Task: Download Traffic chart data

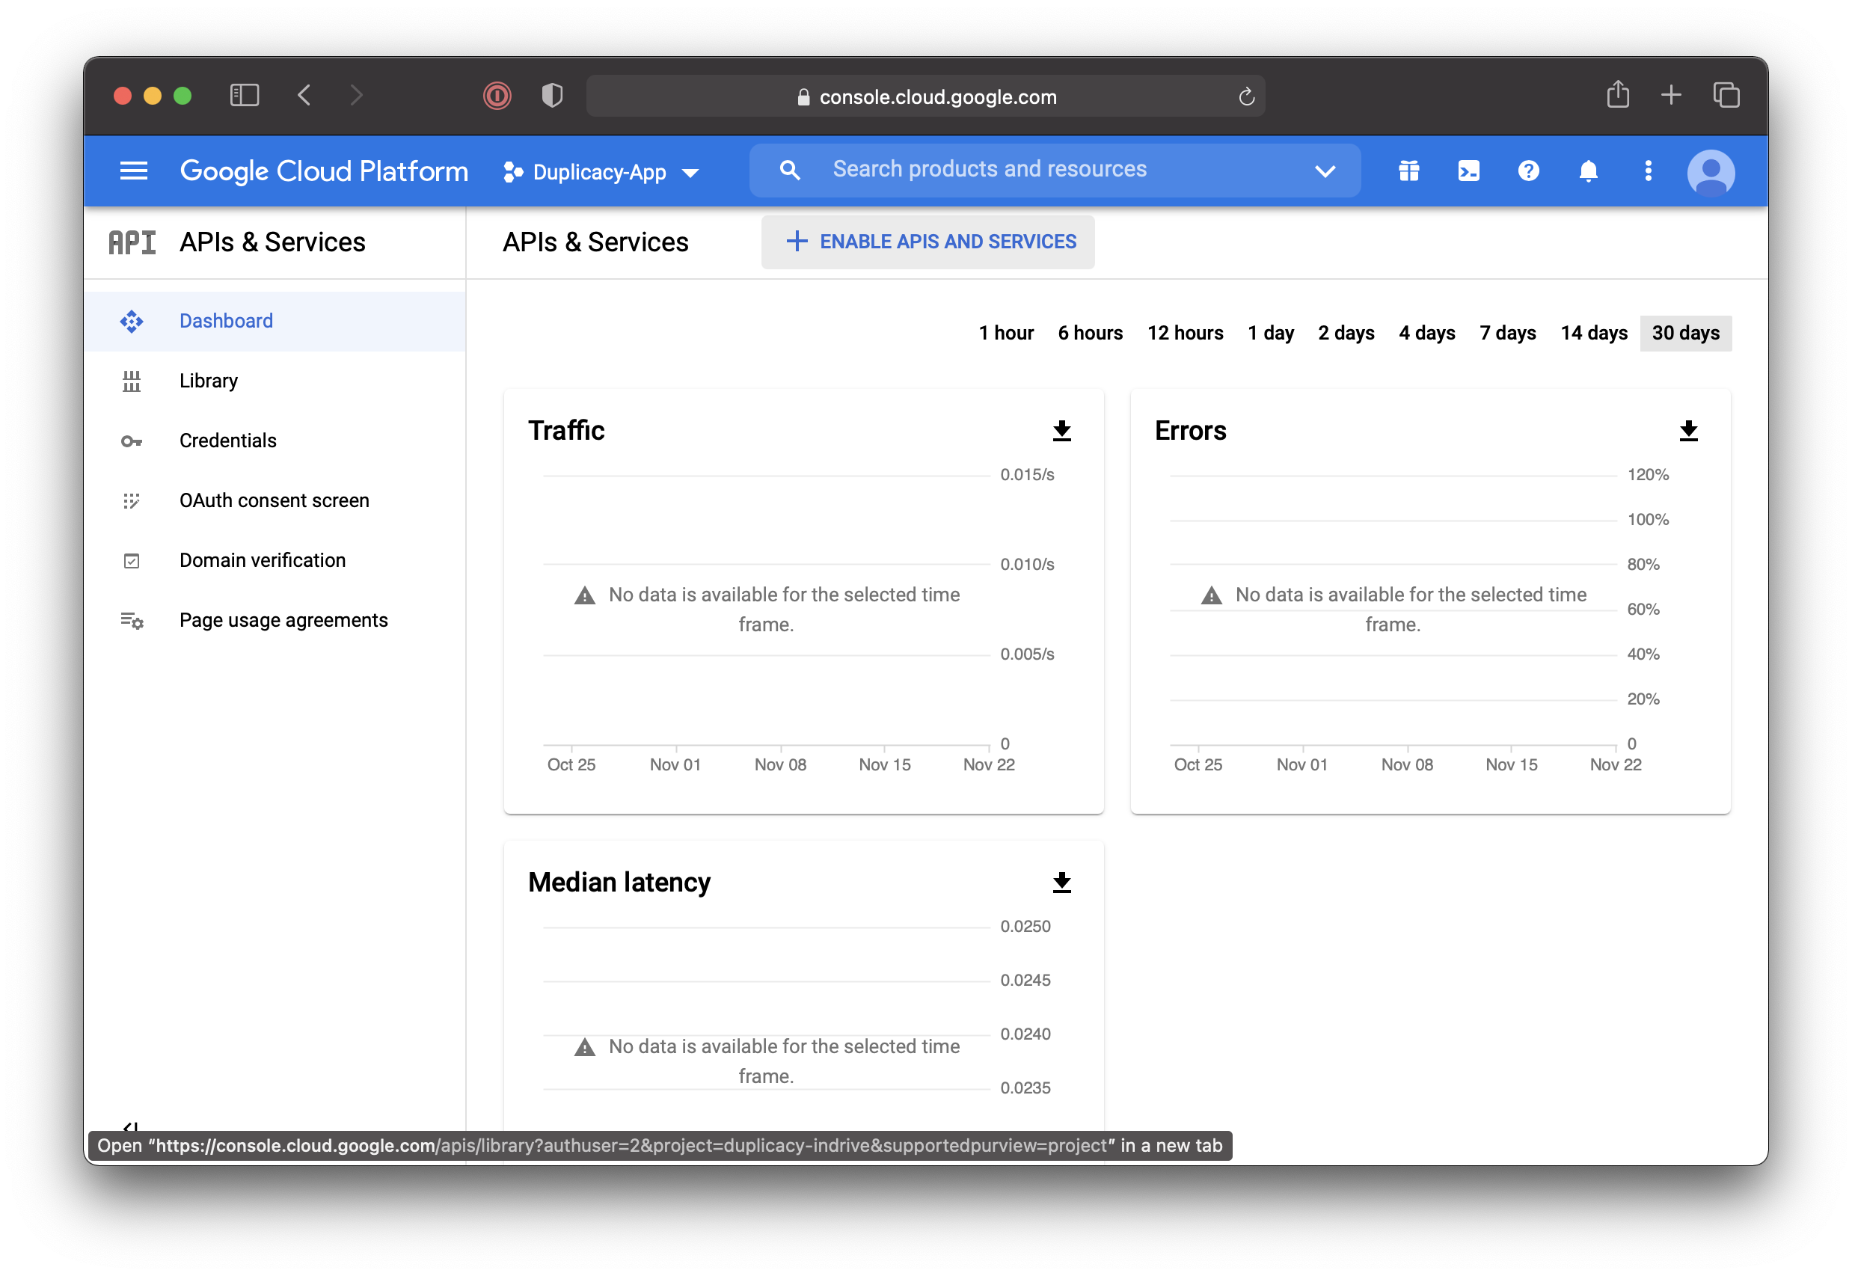Action: click(x=1061, y=431)
